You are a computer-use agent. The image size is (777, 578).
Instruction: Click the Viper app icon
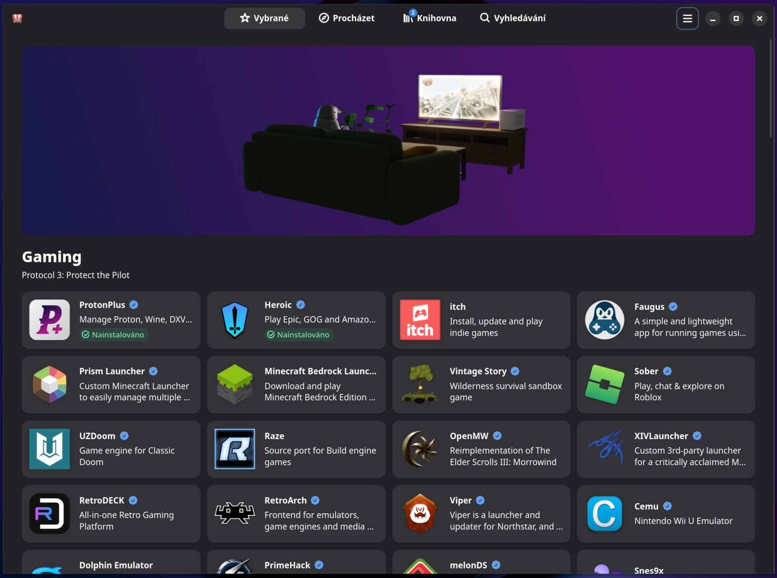420,514
